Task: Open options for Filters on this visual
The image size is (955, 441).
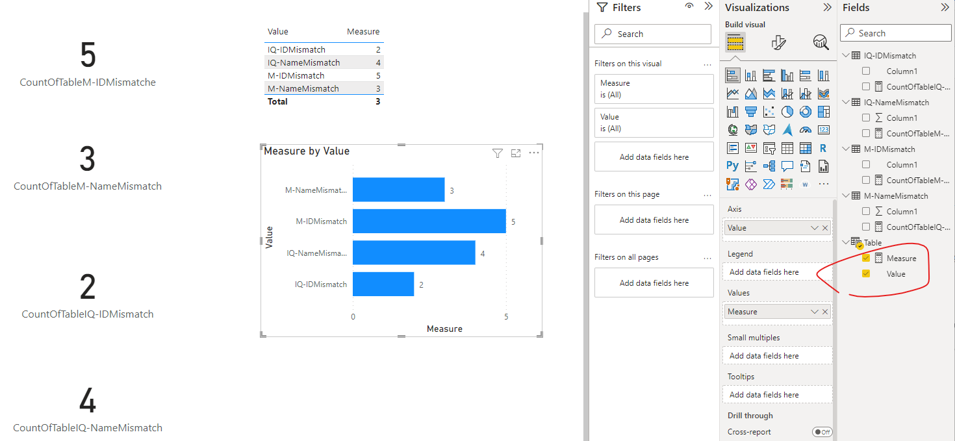Action: 707,64
